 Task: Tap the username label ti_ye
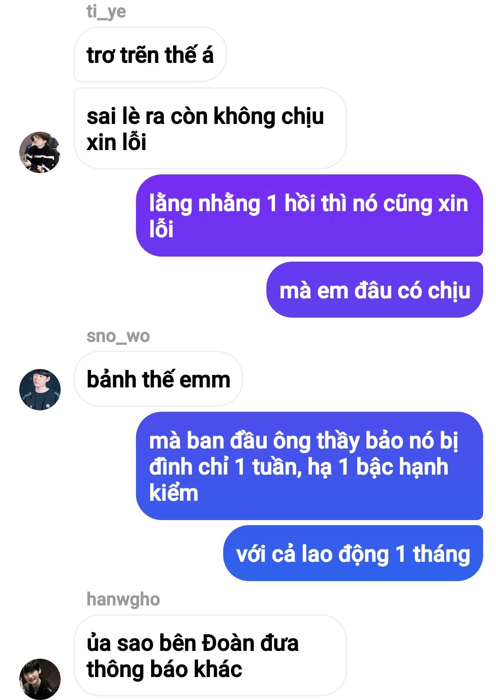click(106, 11)
